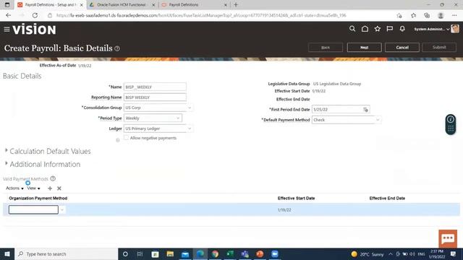Switch to Payroll Definitions - Setup tab

coord(50,5)
